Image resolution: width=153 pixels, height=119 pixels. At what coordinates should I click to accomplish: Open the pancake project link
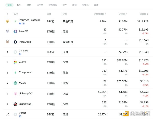24,51
